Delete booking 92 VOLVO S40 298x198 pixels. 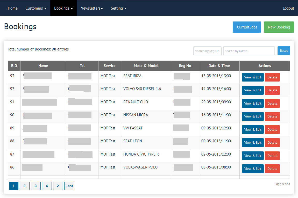[x=272, y=90]
